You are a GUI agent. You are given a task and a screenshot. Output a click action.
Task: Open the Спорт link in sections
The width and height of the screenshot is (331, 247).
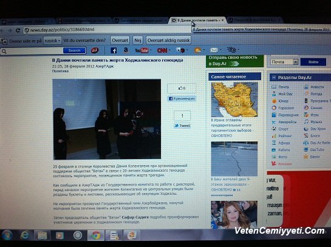(283, 129)
